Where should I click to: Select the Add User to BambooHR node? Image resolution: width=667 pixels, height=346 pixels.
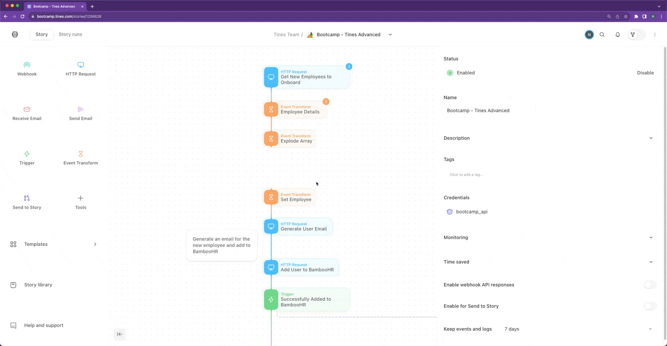click(301, 267)
